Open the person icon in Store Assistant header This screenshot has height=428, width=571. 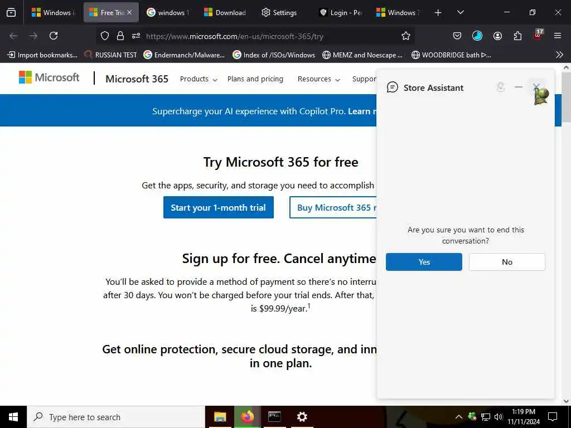501,87
